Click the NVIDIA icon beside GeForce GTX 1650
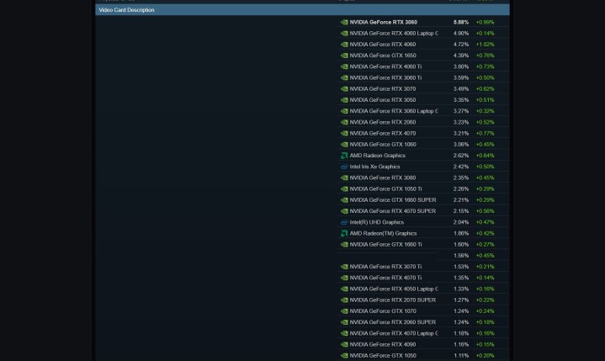The image size is (605, 361). point(344,56)
